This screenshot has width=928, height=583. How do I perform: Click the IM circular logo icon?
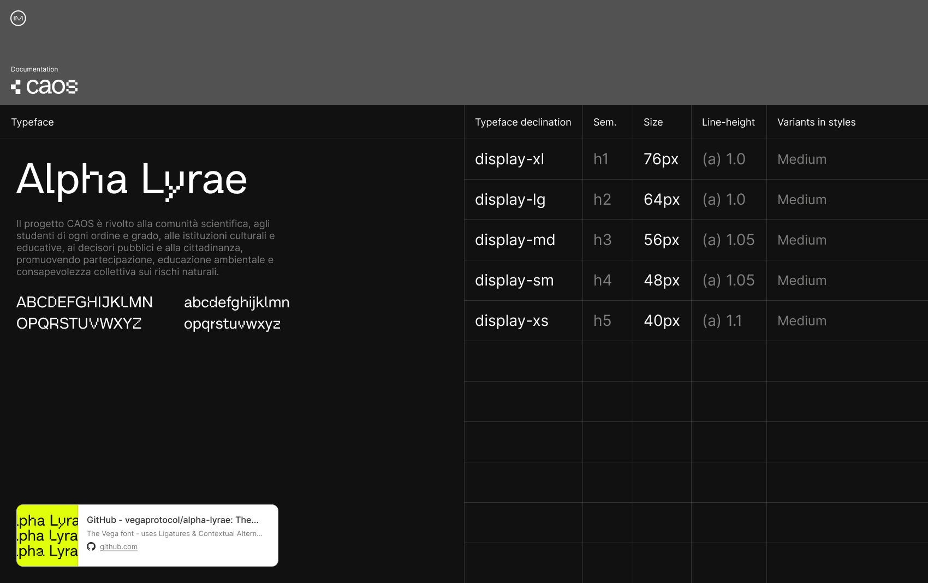pos(18,18)
